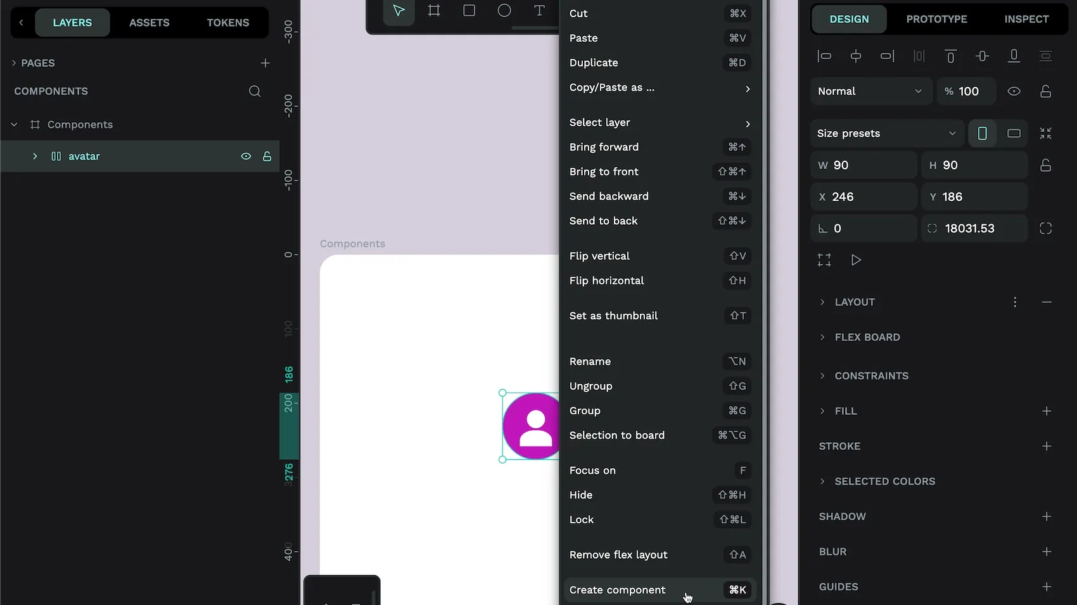Add a new page with plus icon

(x=265, y=63)
